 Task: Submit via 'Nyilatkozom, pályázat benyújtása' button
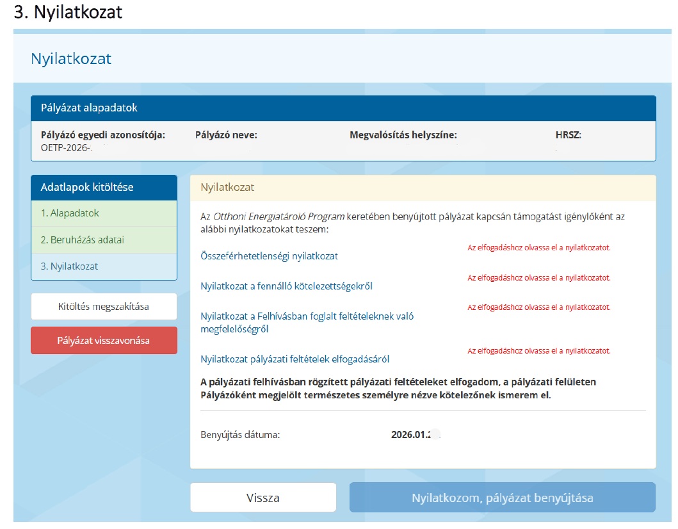(502, 498)
